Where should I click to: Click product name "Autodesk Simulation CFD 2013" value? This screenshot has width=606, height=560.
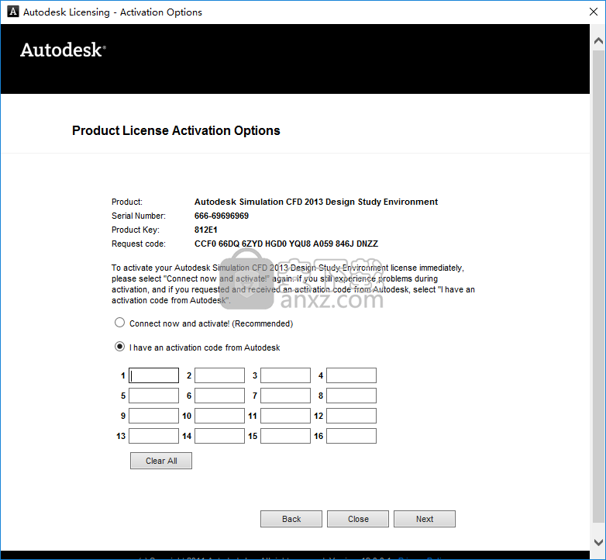315,202
